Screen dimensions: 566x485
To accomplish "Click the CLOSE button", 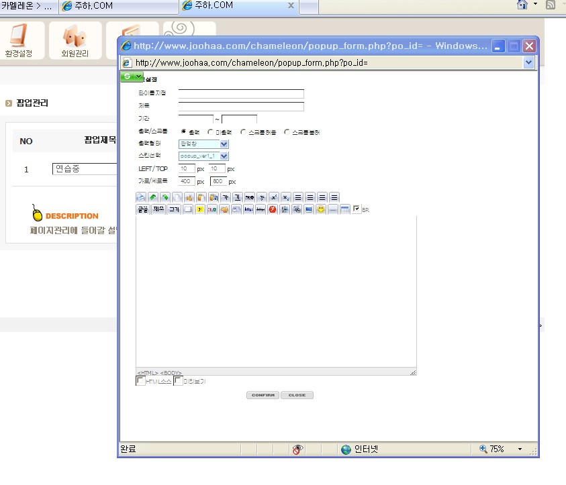I will (297, 395).
